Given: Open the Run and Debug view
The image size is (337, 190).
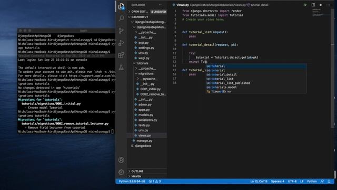Looking at the screenshot, I should click(121, 43).
